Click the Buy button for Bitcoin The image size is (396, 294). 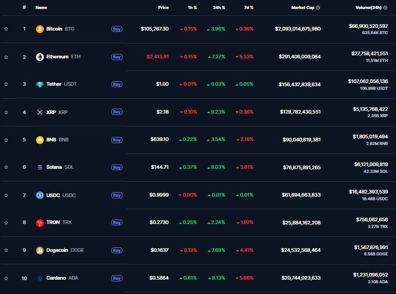tap(117, 29)
